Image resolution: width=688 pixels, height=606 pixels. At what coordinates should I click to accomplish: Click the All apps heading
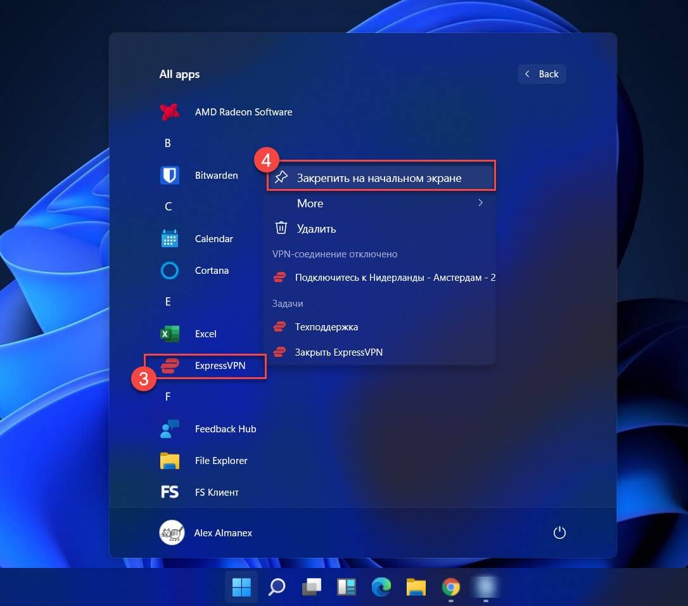click(x=179, y=74)
